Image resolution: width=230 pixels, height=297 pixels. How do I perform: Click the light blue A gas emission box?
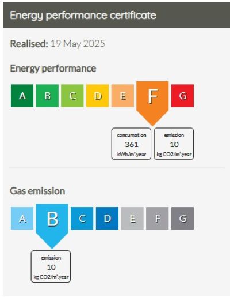[22, 219]
